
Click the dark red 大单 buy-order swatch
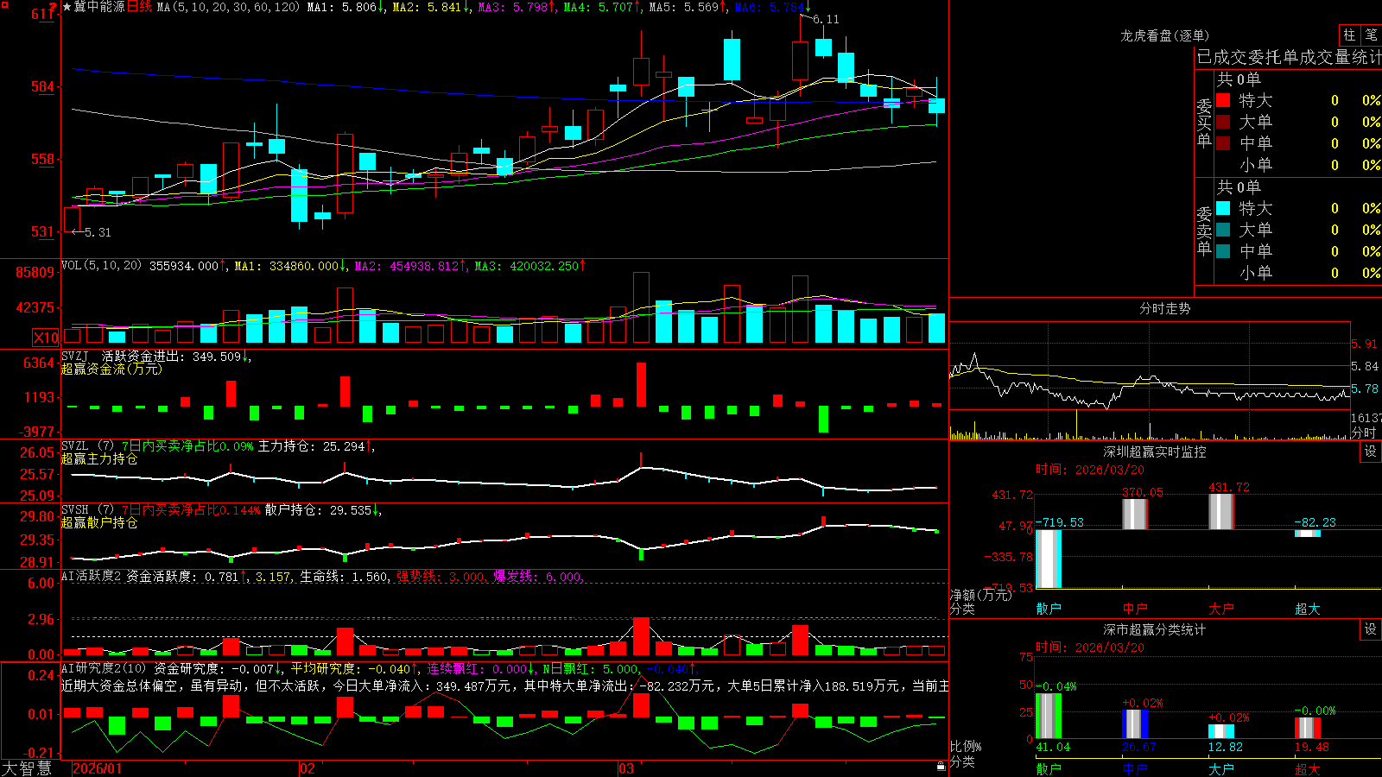point(1223,122)
